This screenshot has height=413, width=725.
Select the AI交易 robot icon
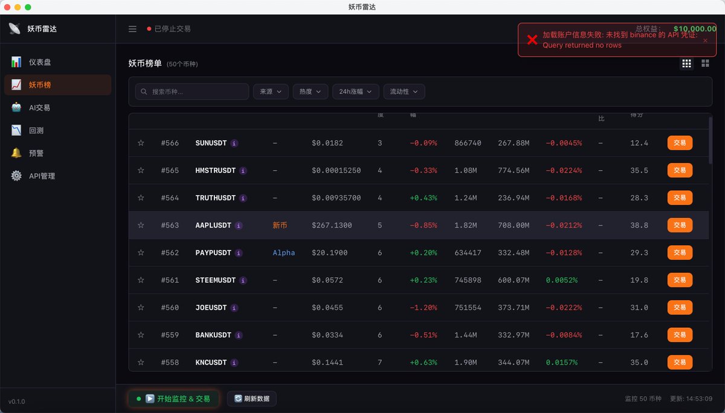click(16, 107)
